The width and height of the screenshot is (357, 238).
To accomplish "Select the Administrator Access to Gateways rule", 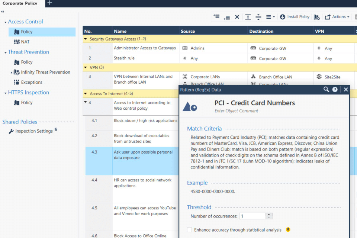I will pos(145,48).
